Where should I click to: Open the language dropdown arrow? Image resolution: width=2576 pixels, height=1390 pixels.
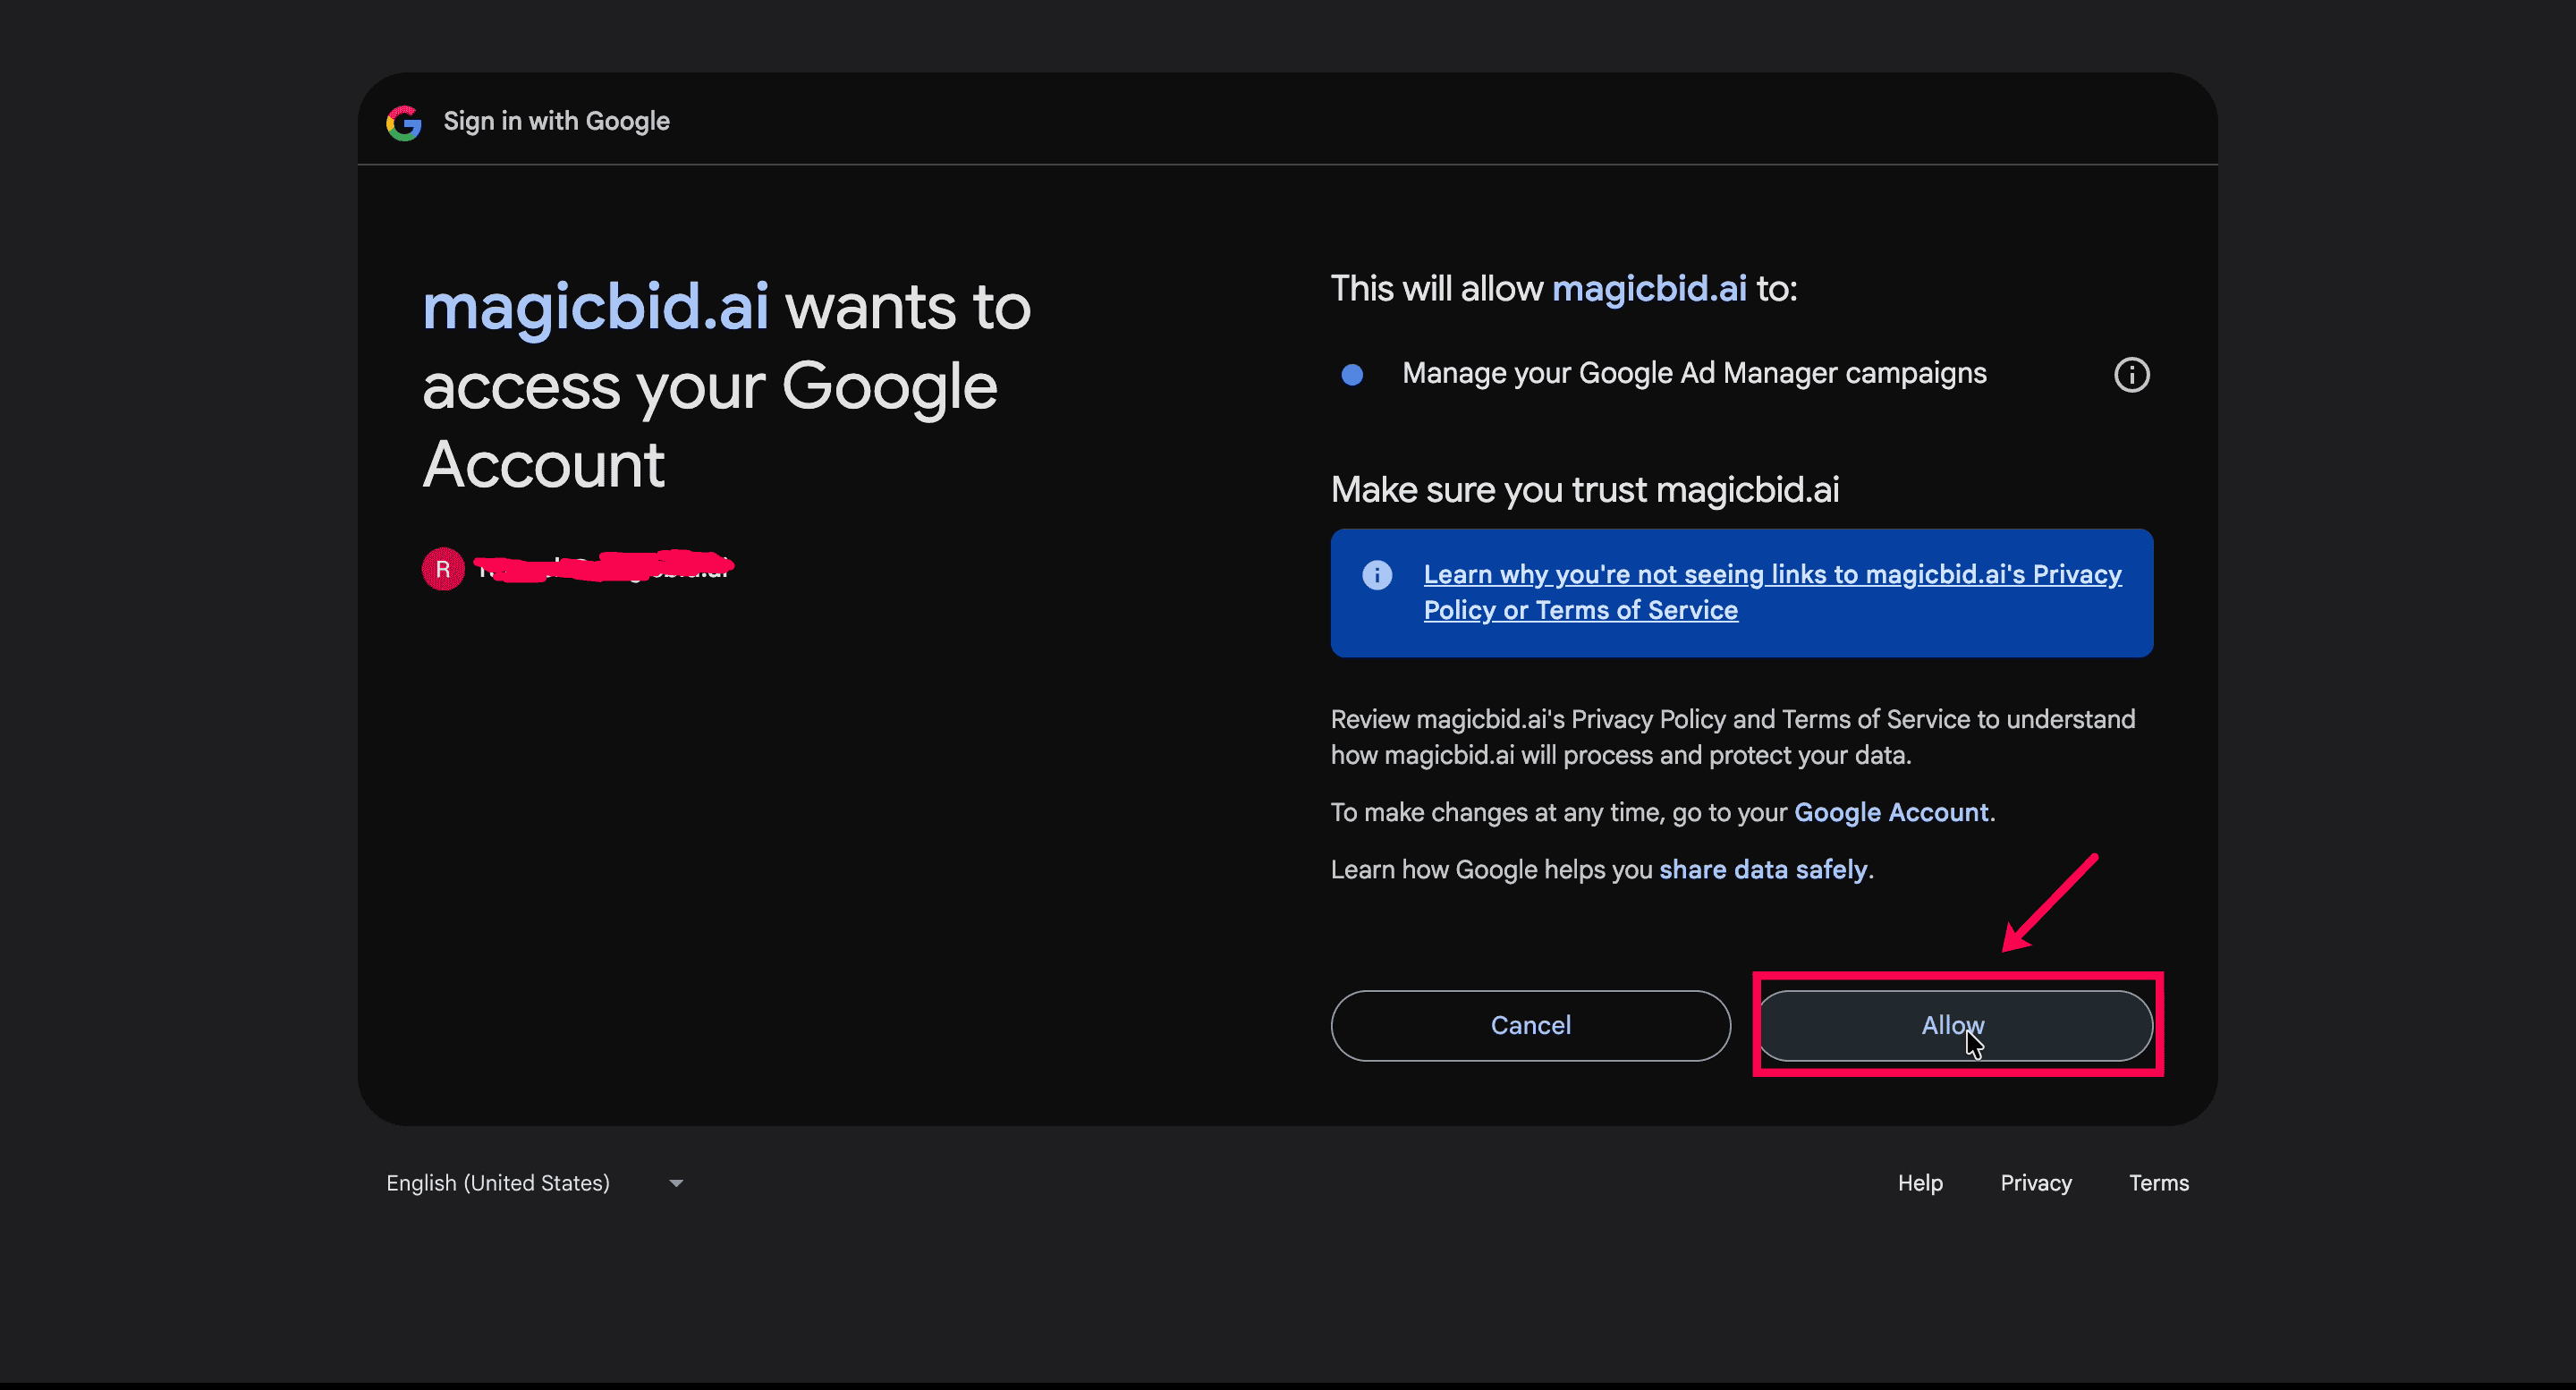(x=676, y=1183)
